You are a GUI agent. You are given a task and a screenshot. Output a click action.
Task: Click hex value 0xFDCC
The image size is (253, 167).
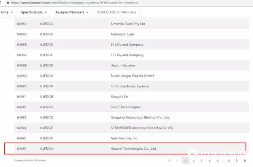(x=47, y=107)
